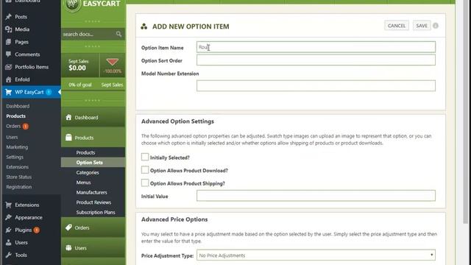Click the Sept Sales $0.00 panel
Viewport: 471px width, 265px height.
[79, 66]
